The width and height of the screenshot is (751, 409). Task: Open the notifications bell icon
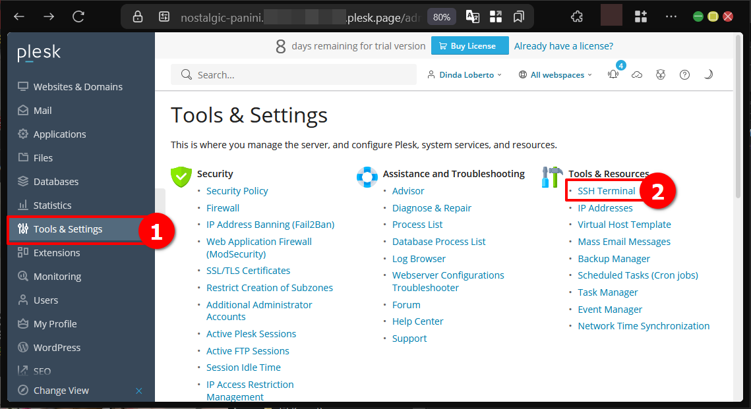coord(613,75)
